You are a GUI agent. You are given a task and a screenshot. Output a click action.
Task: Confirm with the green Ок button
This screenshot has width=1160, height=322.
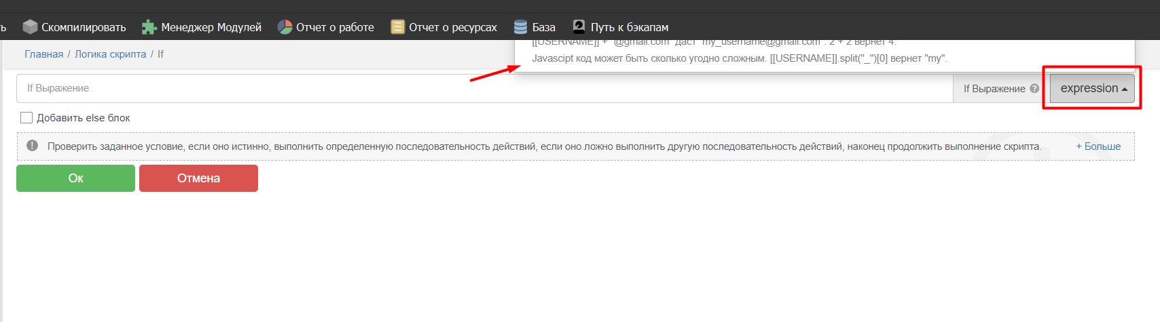point(75,178)
